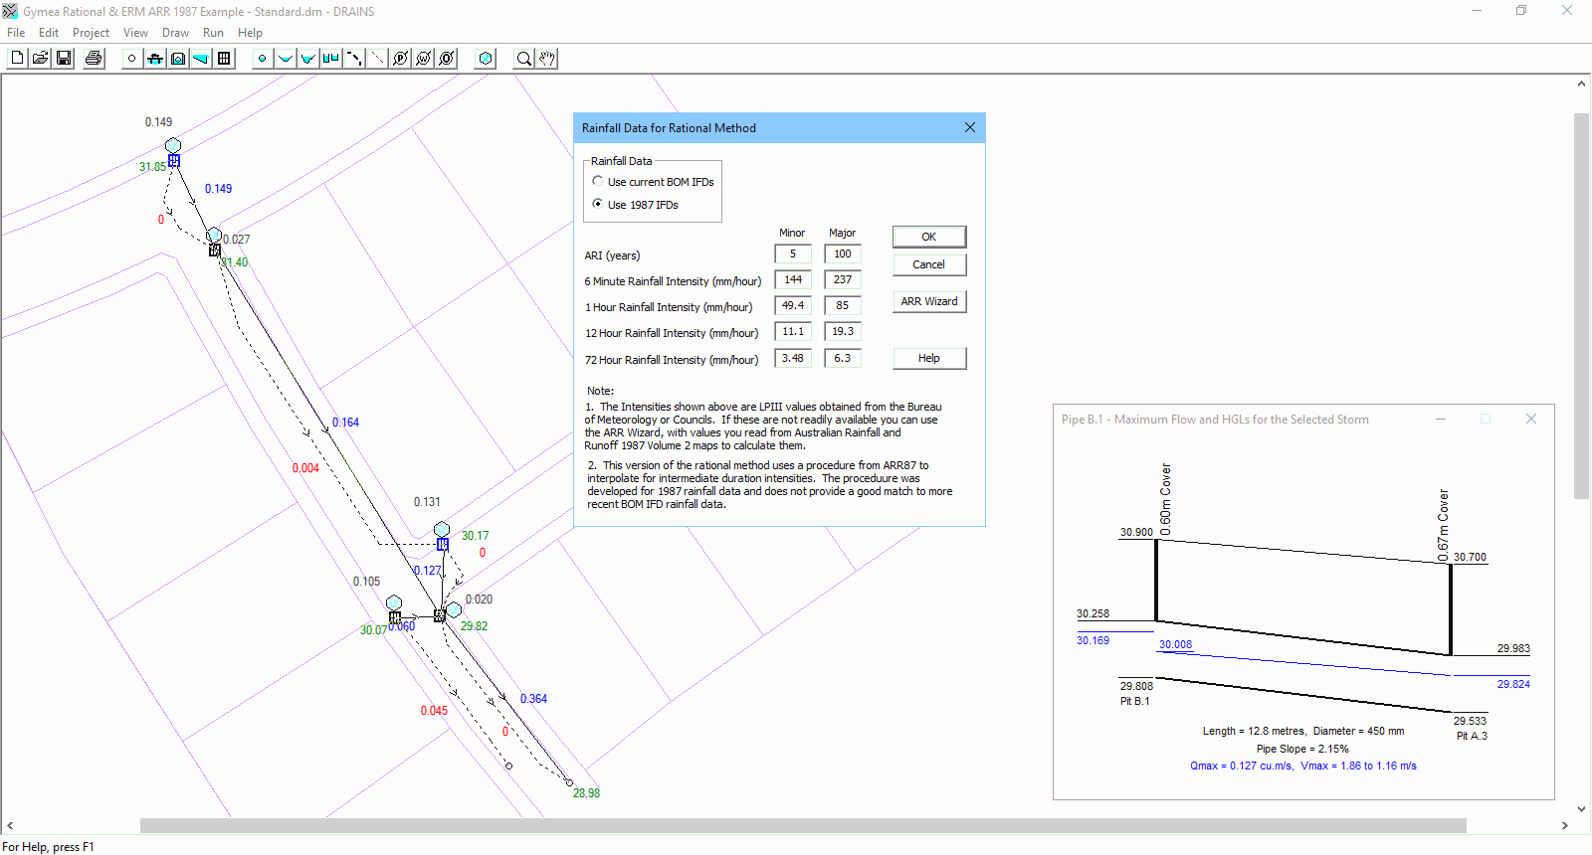Click the pipe flow label 0.364

533,699
